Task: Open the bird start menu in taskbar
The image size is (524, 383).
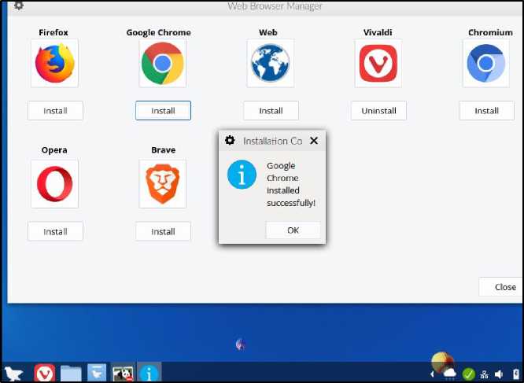Action: [x=13, y=373]
